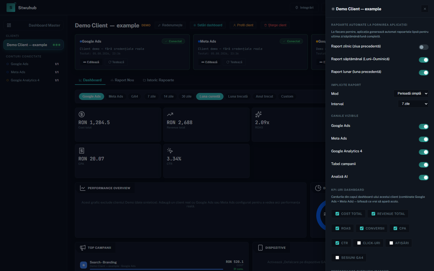This screenshot has height=271, width=434.
Task: Check the CLICK-URI KPI checkbox
Action: point(359,243)
